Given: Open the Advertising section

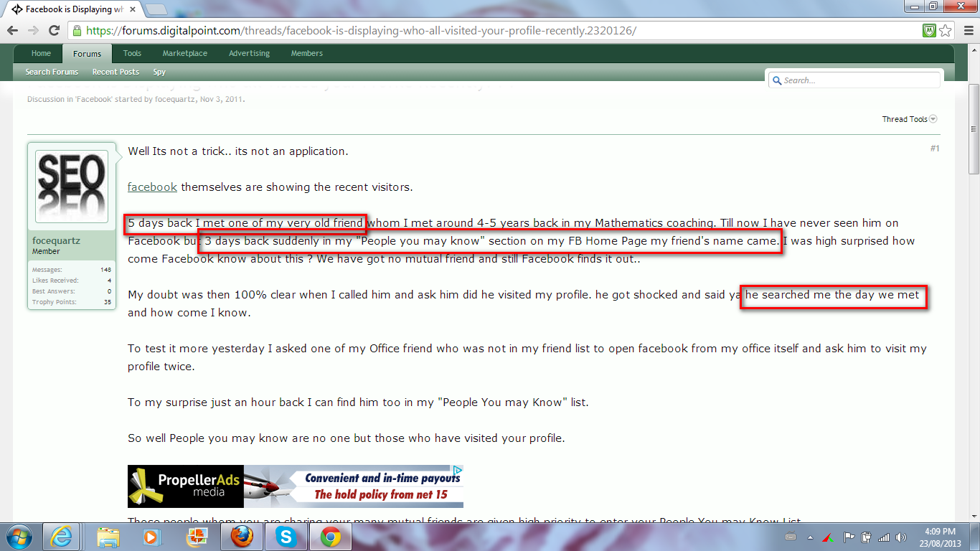Looking at the screenshot, I should click(x=249, y=53).
